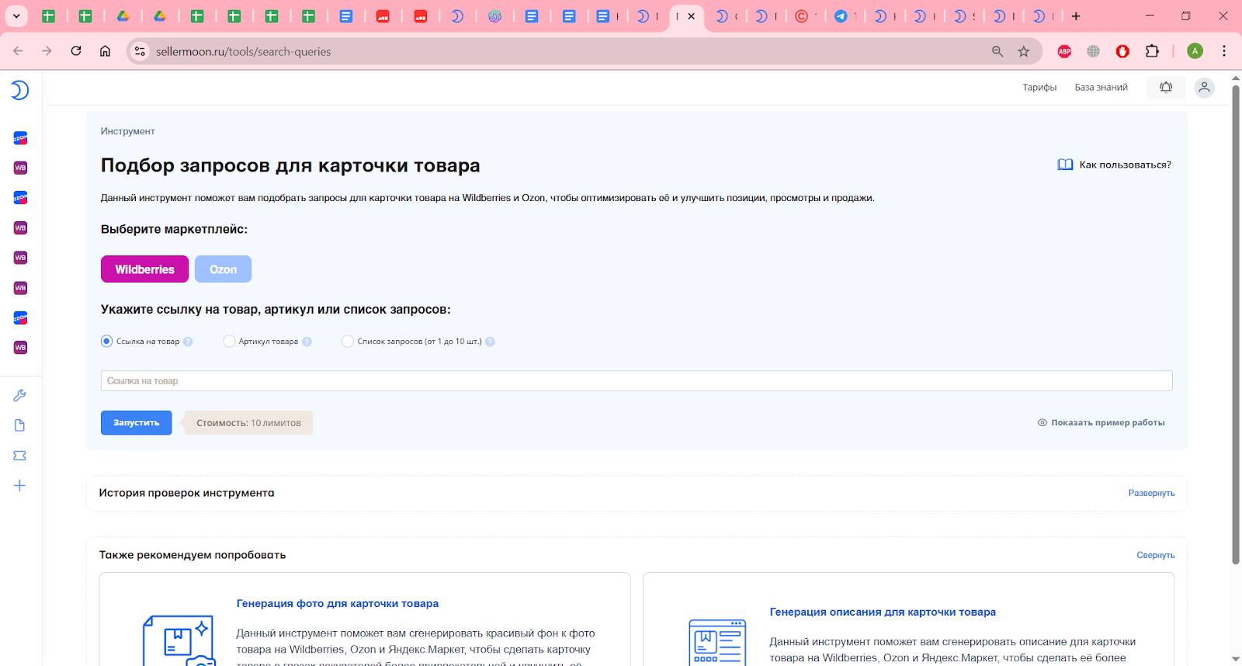Open the notifications bell

[1166, 87]
